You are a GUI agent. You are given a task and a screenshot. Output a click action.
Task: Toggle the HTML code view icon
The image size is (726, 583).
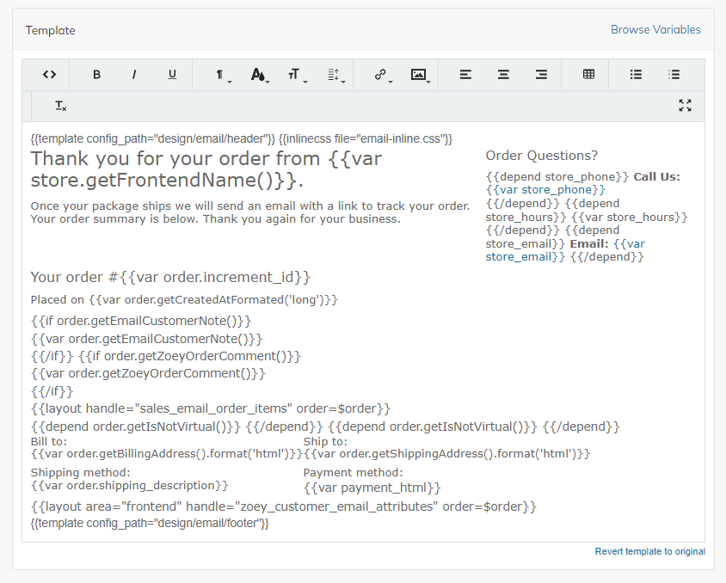(50, 74)
